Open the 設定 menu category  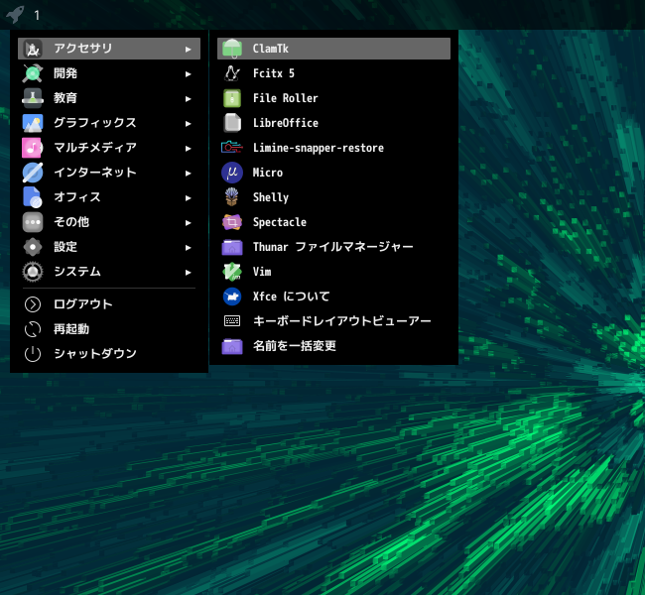pos(109,247)
